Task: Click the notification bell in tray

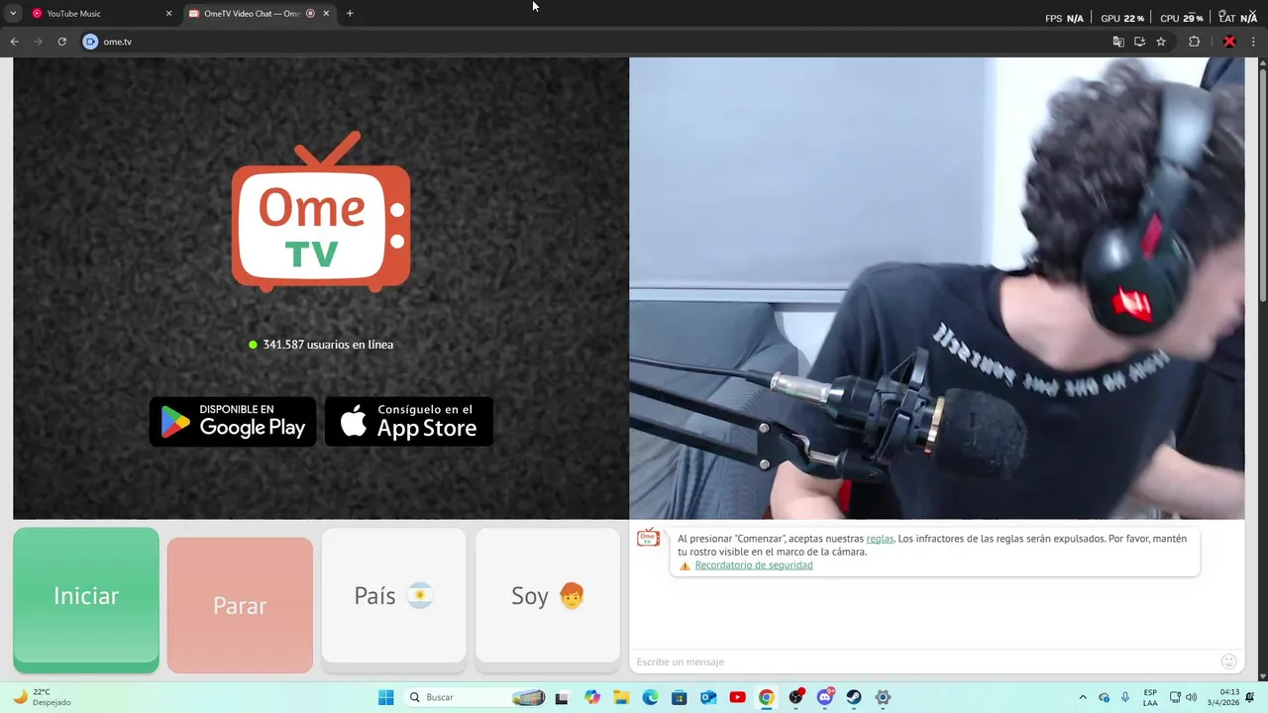Action: (x=1251, y=697)
